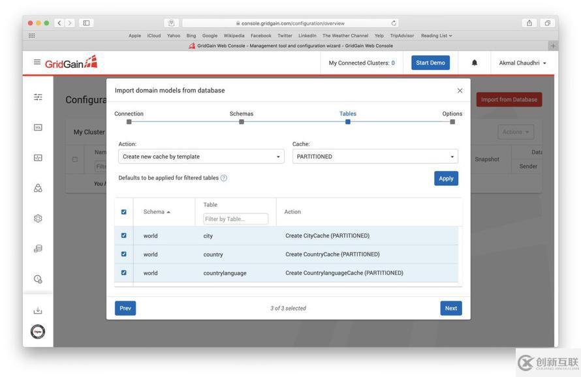Click the countrylanguage table name cell
Viewport: 581px width, 377px height.
(225, 273)
